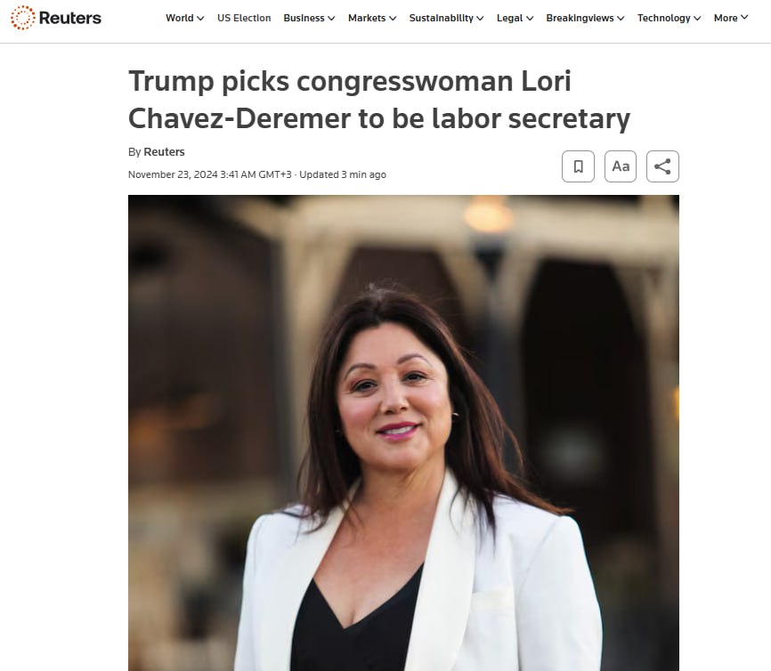Open the Legal section menu
This screenshot has width=771, height=671.
pyautogui.click(x=515, y=18)
